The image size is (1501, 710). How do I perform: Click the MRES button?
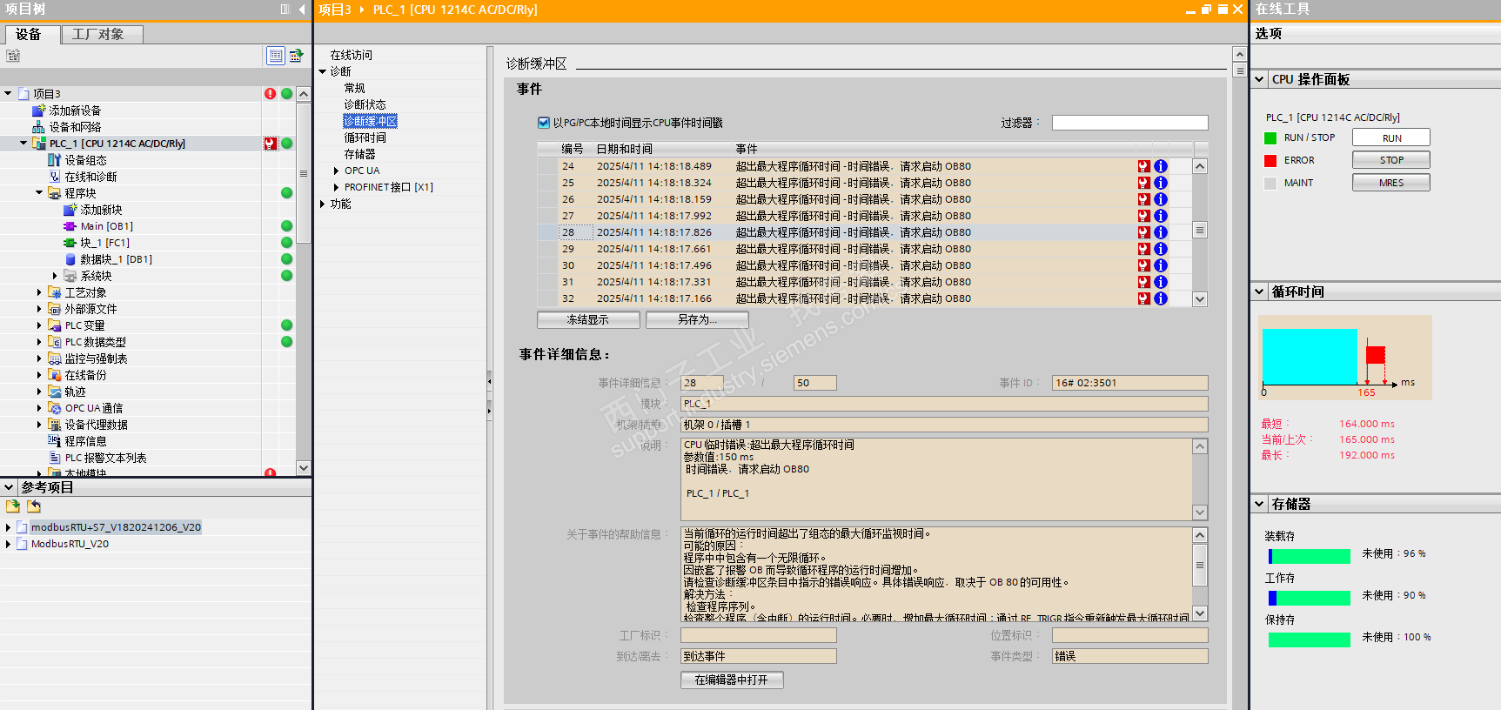1391,183
